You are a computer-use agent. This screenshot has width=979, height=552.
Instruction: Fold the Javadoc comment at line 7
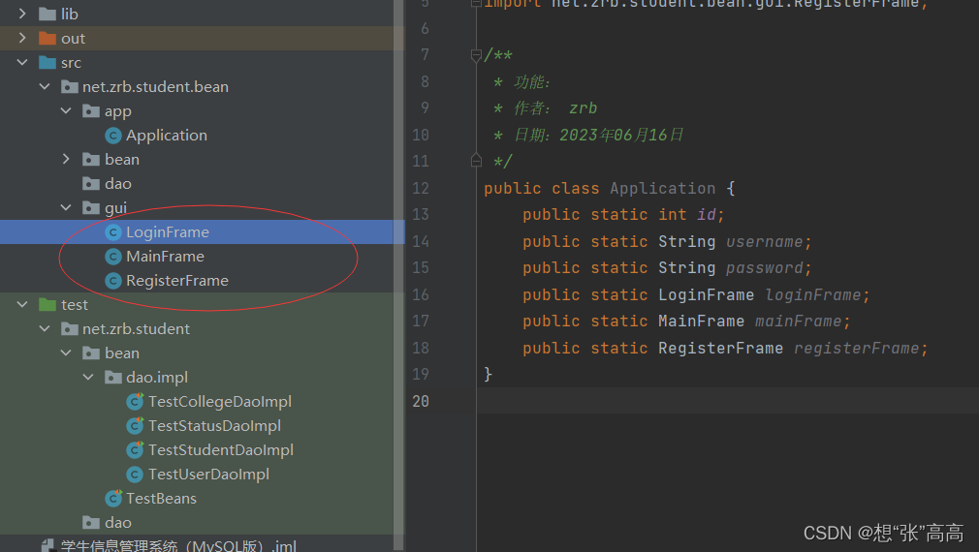(476, 55)
